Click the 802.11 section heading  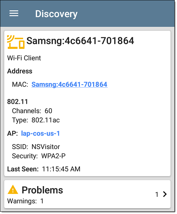pos(17,102)
